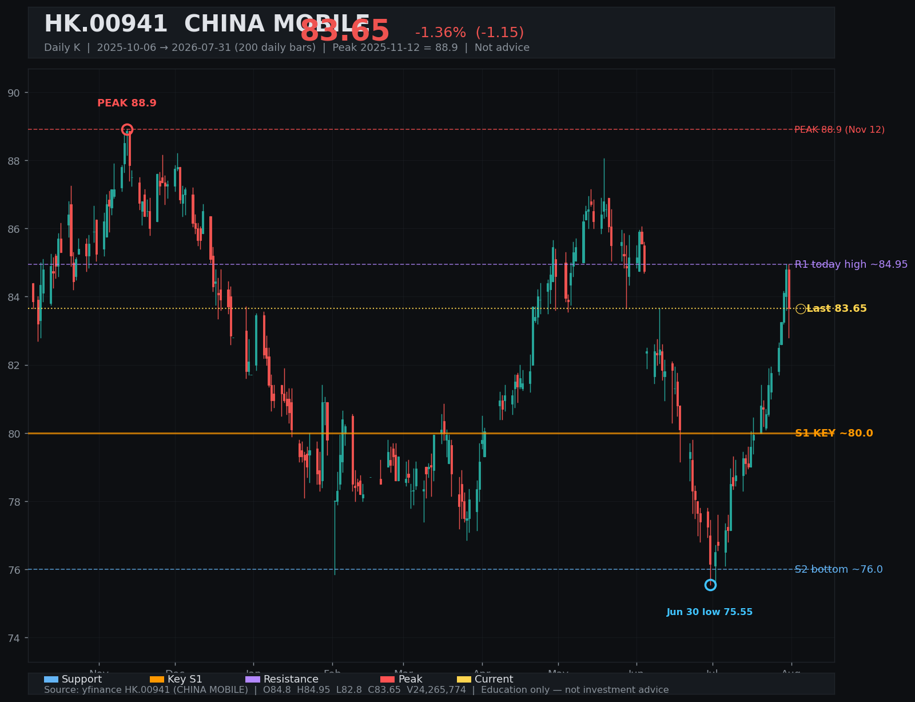This screenshot has height=702, width=915.
Task: Click the Daily K date range subtitle
Action: tap(287, 47)
